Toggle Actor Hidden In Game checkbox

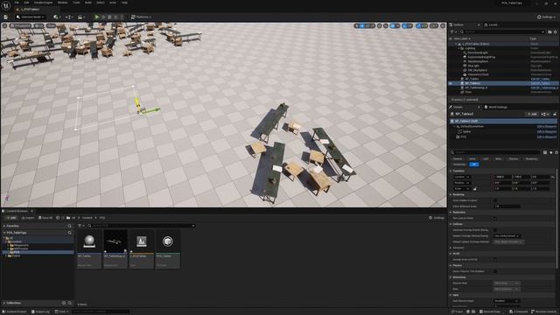[x=495, y=200]
